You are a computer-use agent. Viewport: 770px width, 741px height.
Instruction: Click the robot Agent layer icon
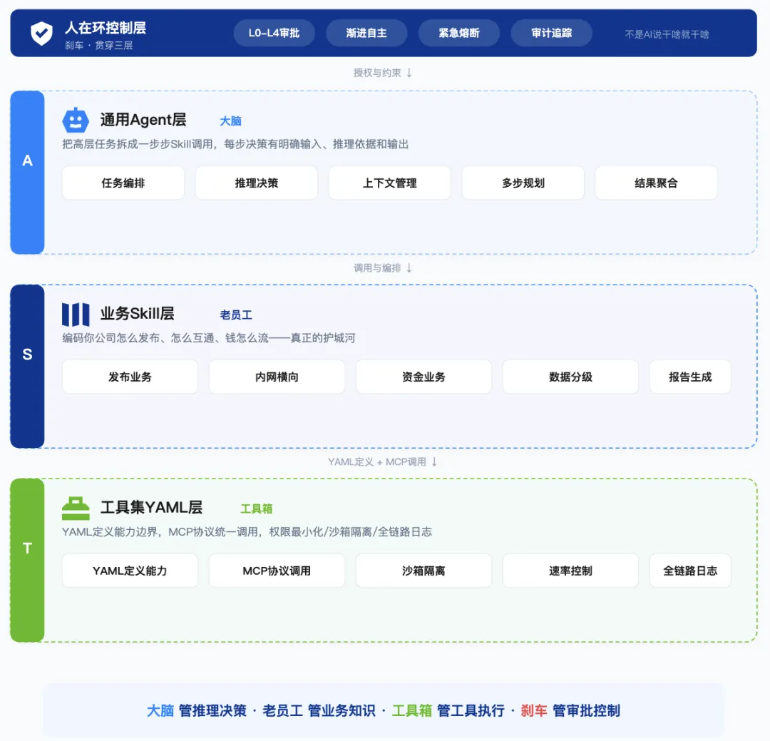click(x=76, y=120)
